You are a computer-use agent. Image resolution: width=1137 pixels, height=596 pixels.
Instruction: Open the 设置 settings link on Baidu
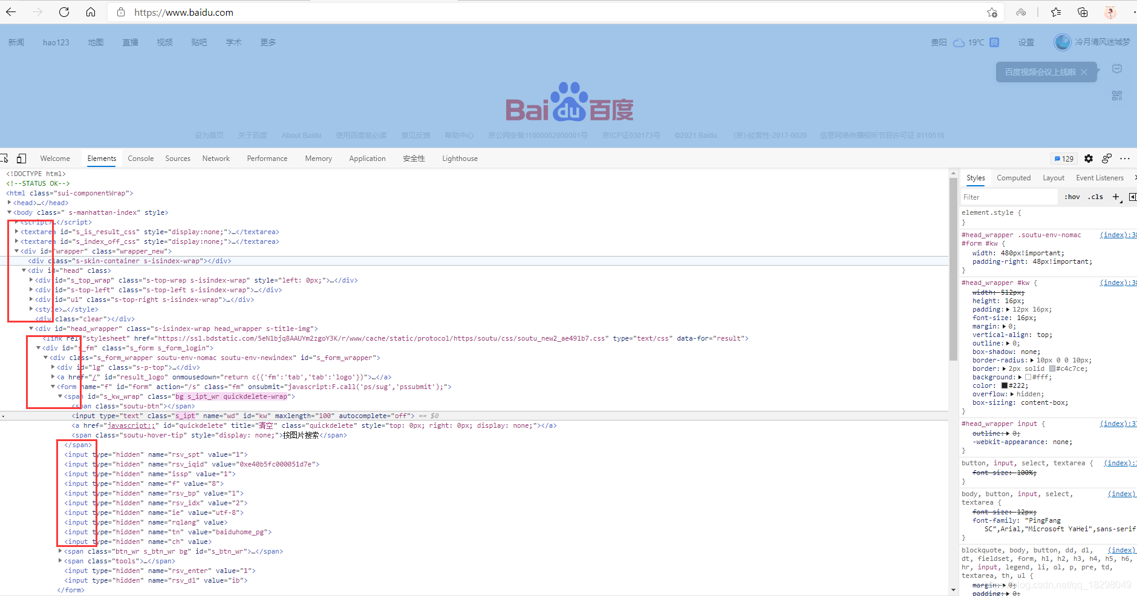click(1026, 42)
